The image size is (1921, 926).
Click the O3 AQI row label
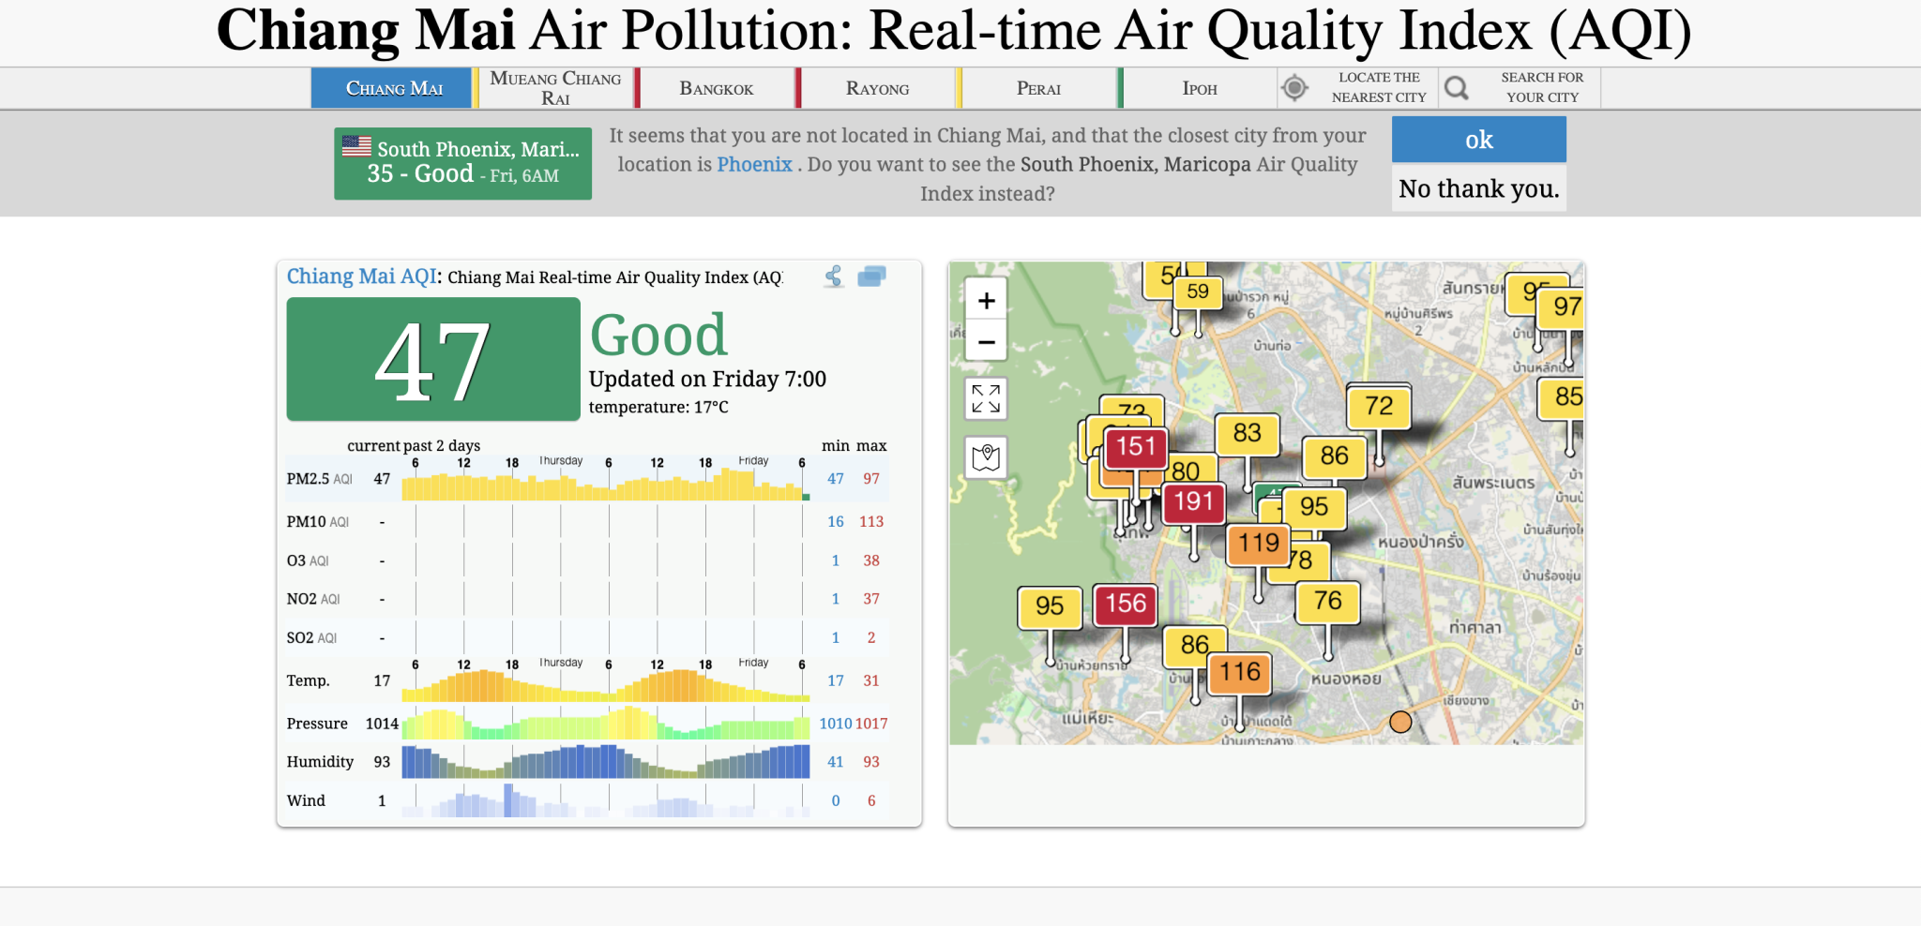(x=308, y=560)
